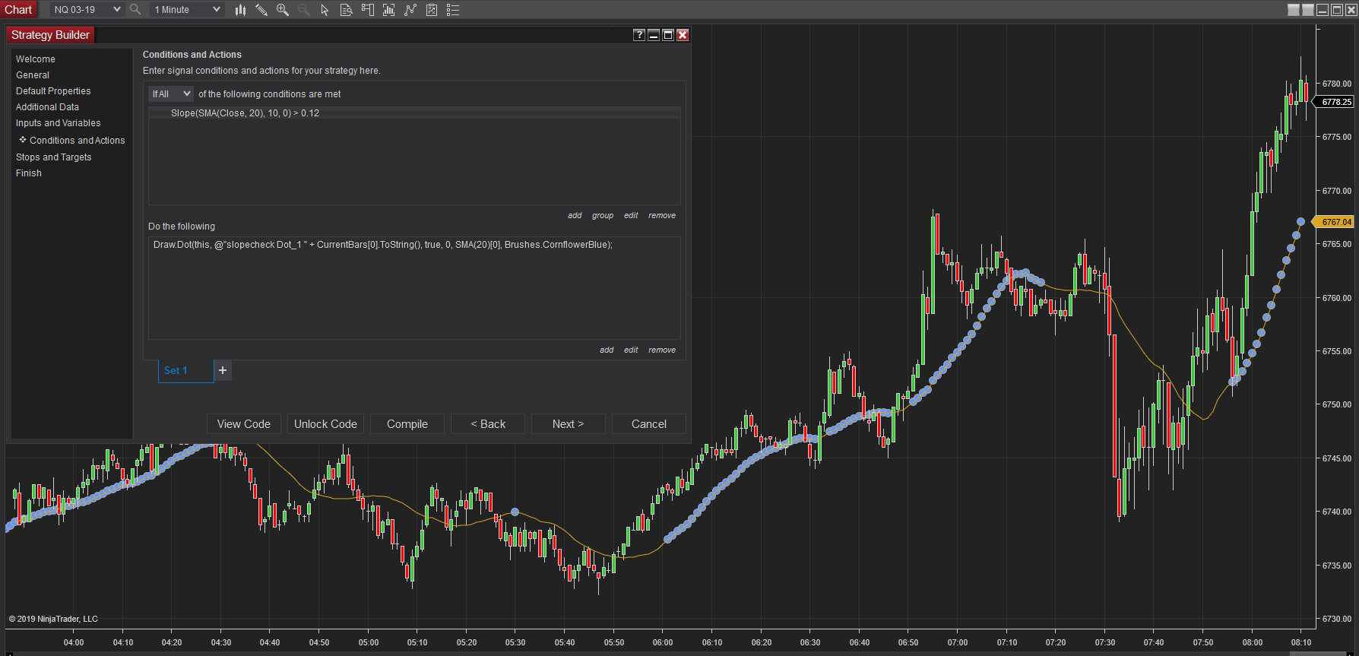Click the 06:00 time axis label

[x=663, y=642]
